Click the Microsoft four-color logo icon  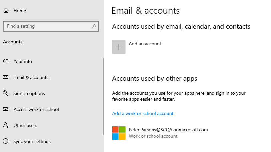[x=119, y=133]
